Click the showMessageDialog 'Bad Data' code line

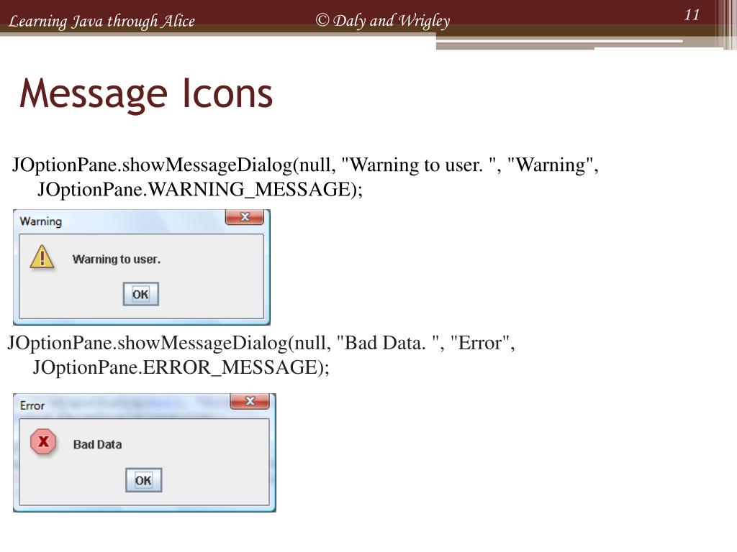pos(261,343)
